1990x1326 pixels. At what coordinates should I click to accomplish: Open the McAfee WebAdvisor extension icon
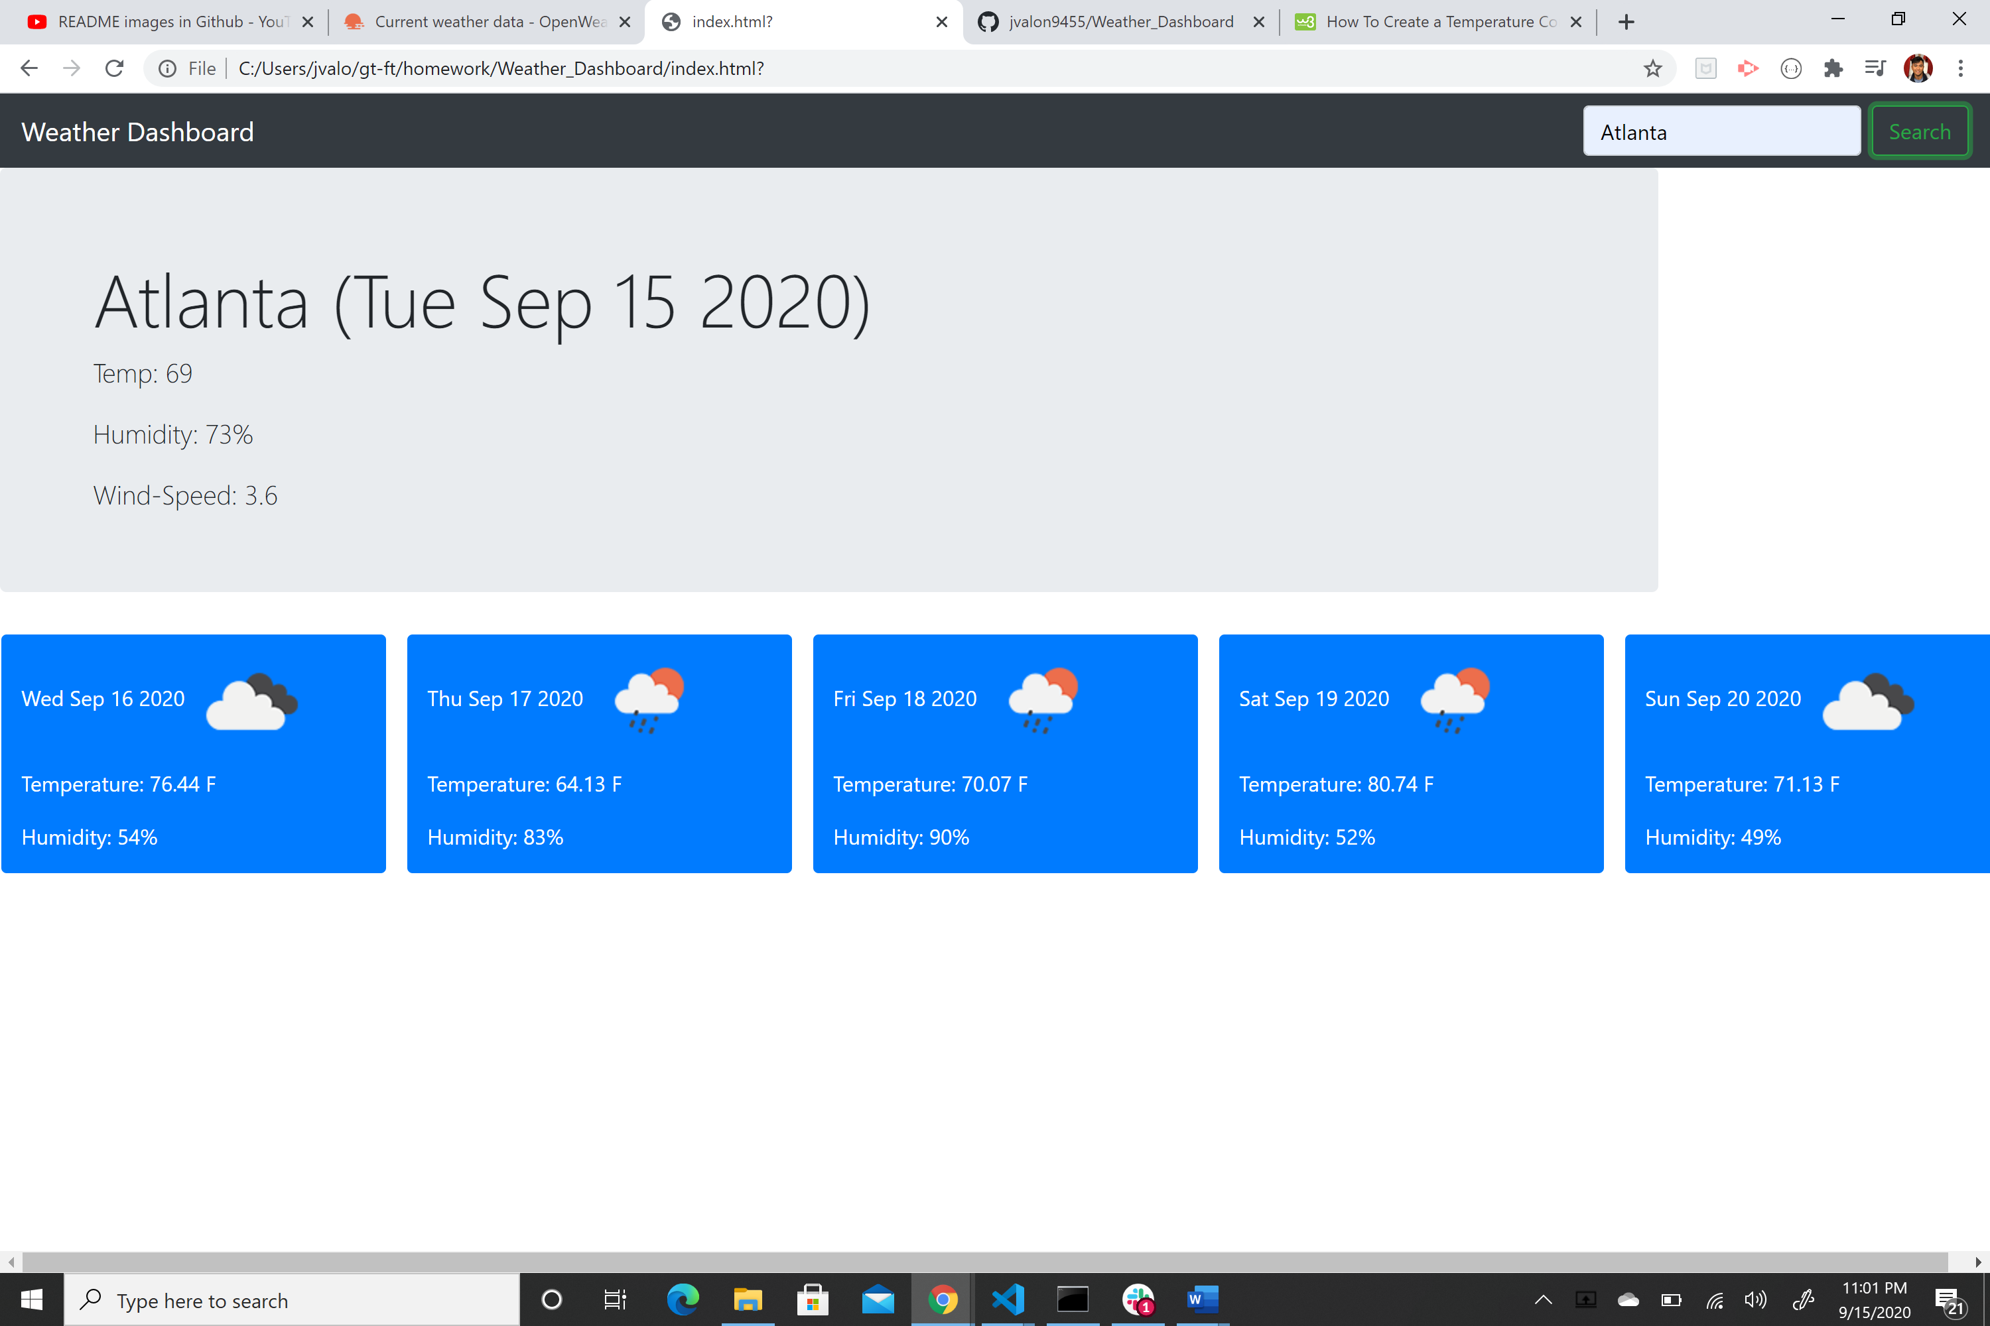click(1705, 68)
